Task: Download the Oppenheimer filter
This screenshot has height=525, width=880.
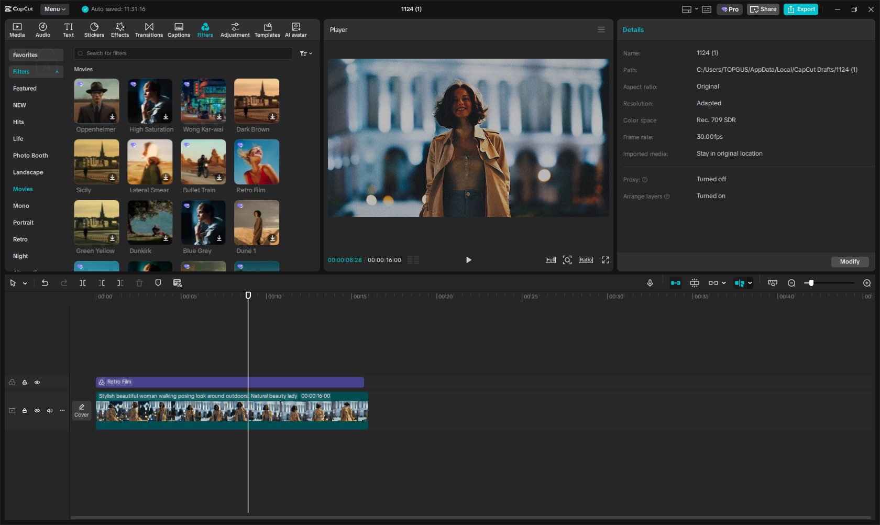Action: click(x=112, y=117)
